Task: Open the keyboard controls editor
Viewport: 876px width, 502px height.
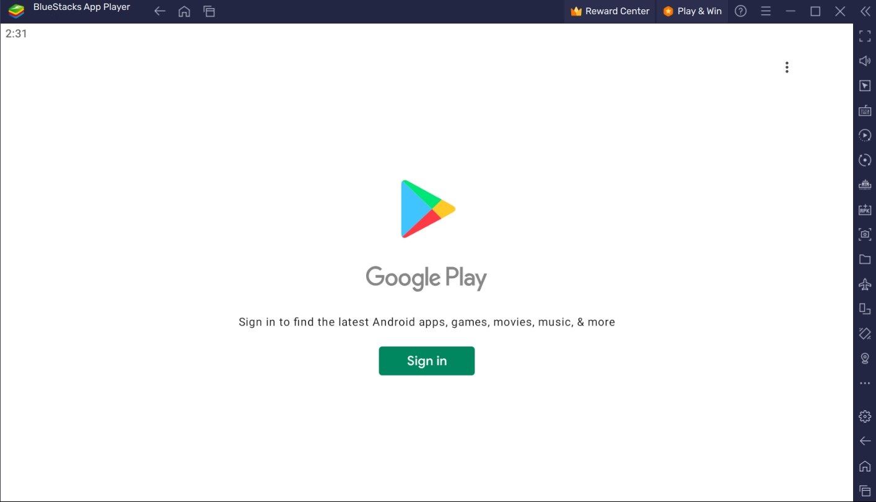Action: 865,110
